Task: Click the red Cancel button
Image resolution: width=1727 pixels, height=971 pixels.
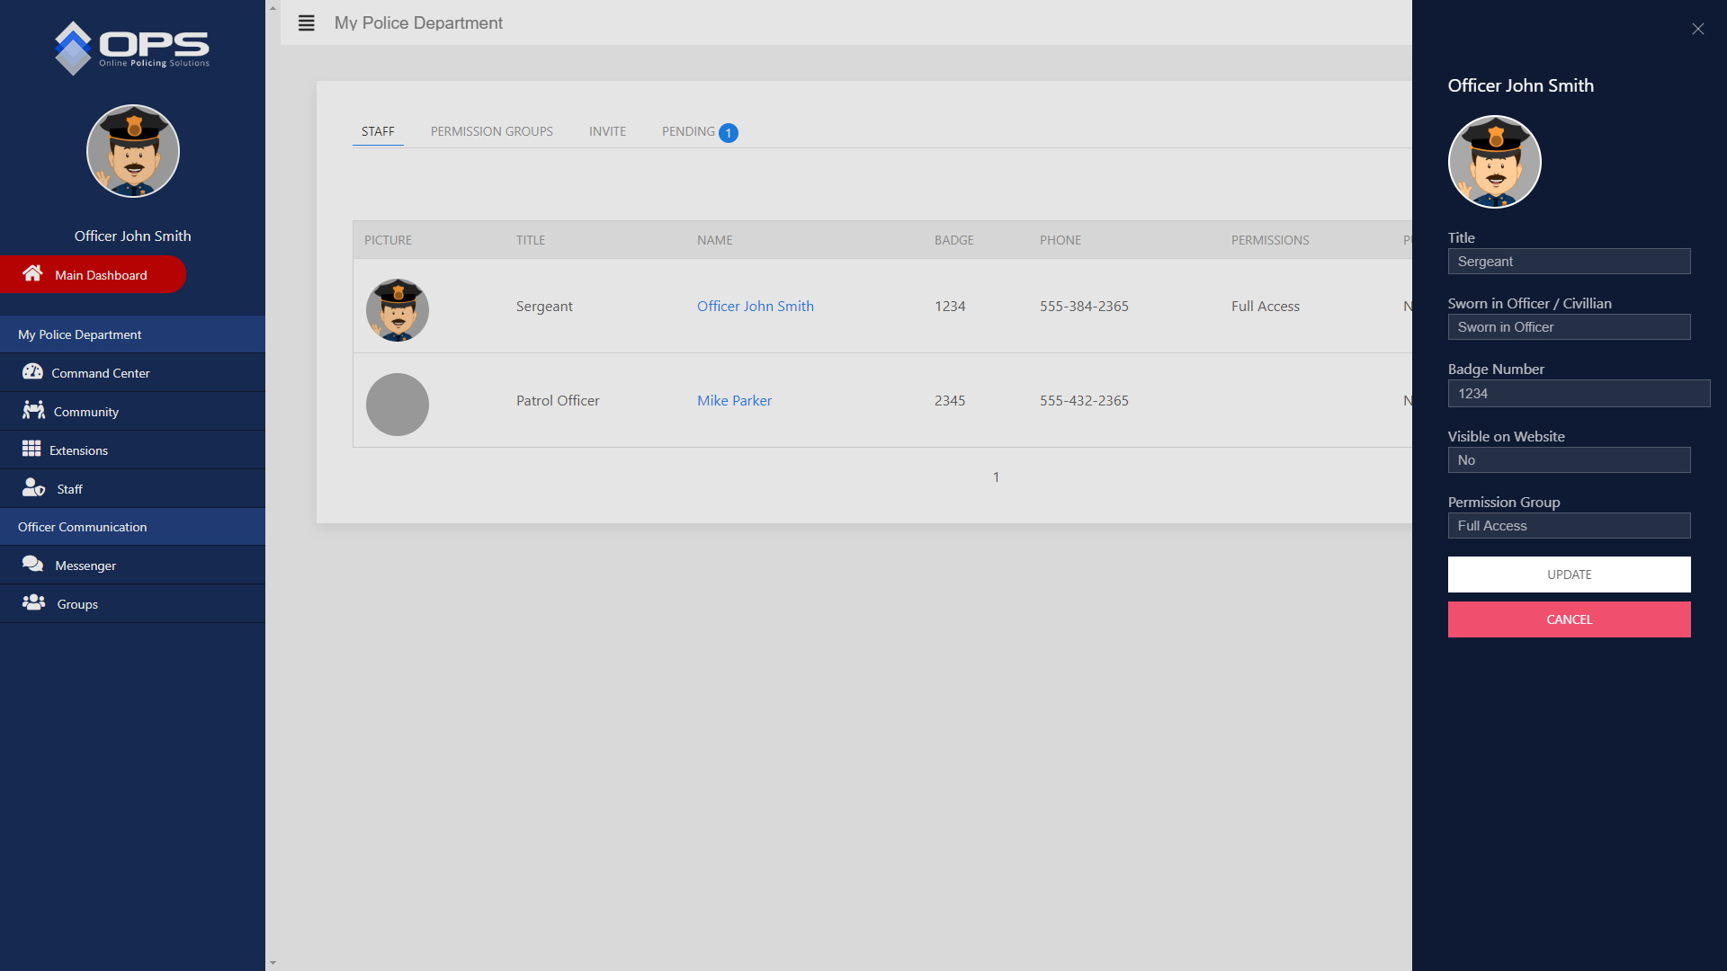Action: (1569, 619)
